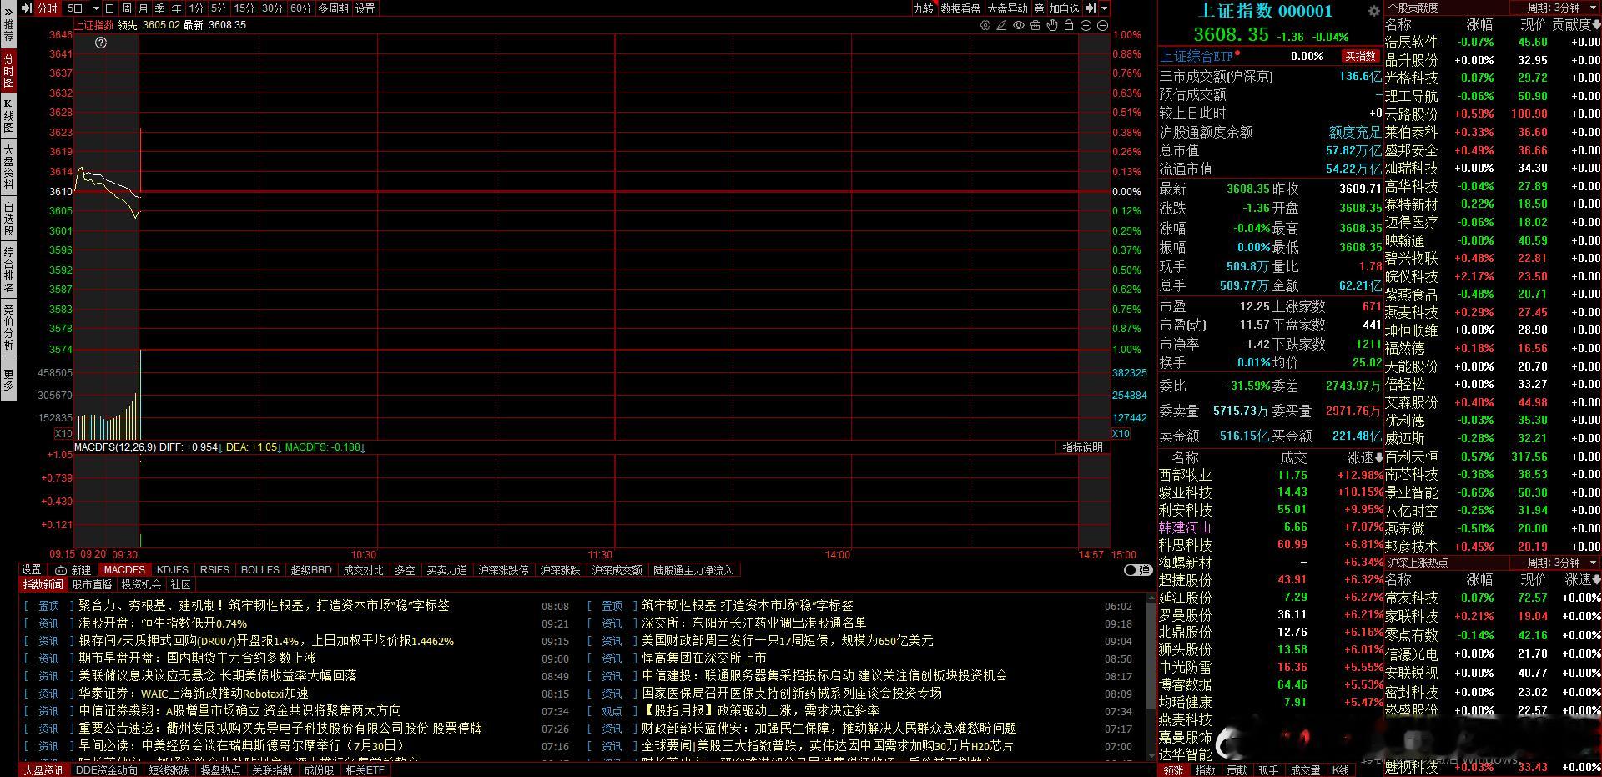Screen dimensions: 1602x777
Task: Open the 大盘资料 sidebar tab
Action: tap(8, 167)
